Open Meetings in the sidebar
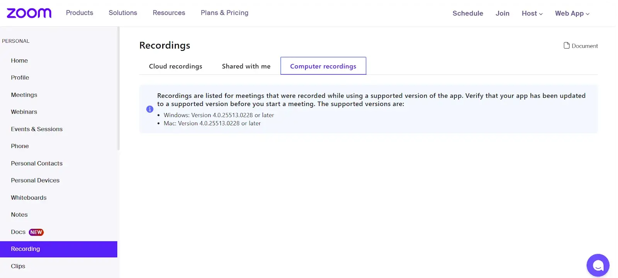 tap(24, 95)
